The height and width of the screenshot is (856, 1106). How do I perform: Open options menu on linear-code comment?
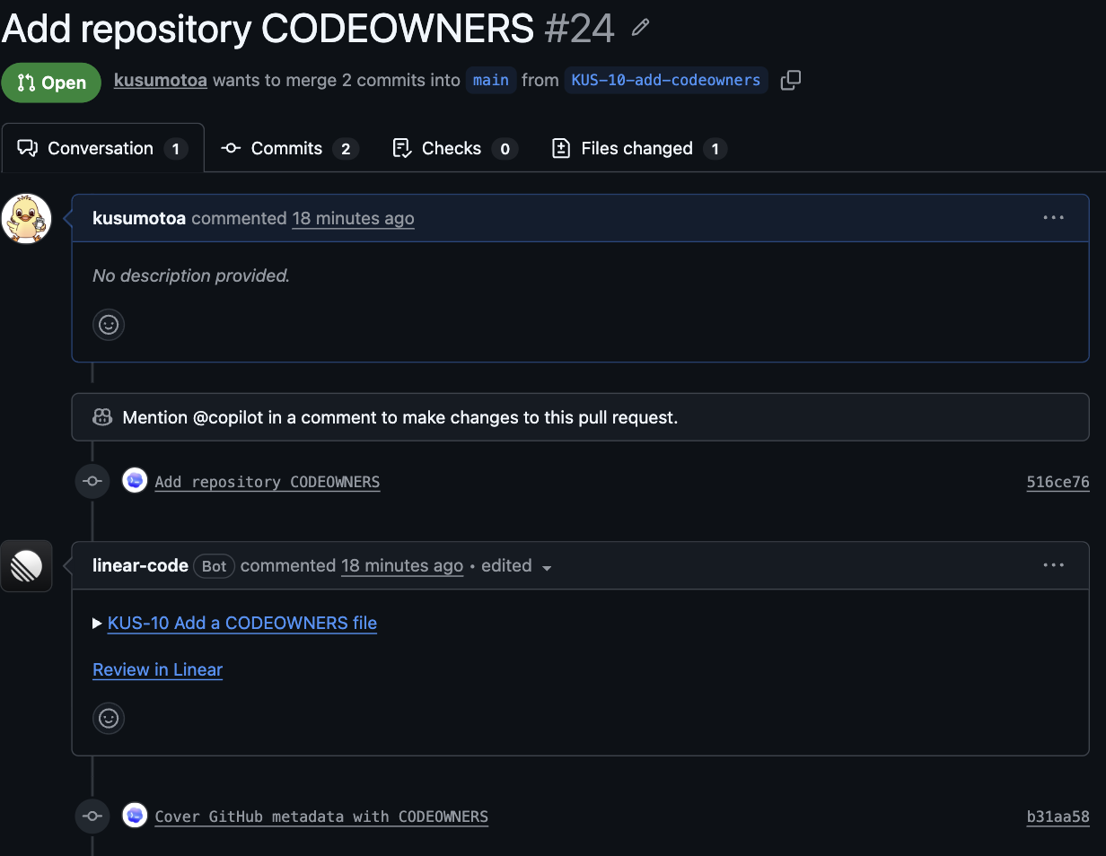point(1054,565)
